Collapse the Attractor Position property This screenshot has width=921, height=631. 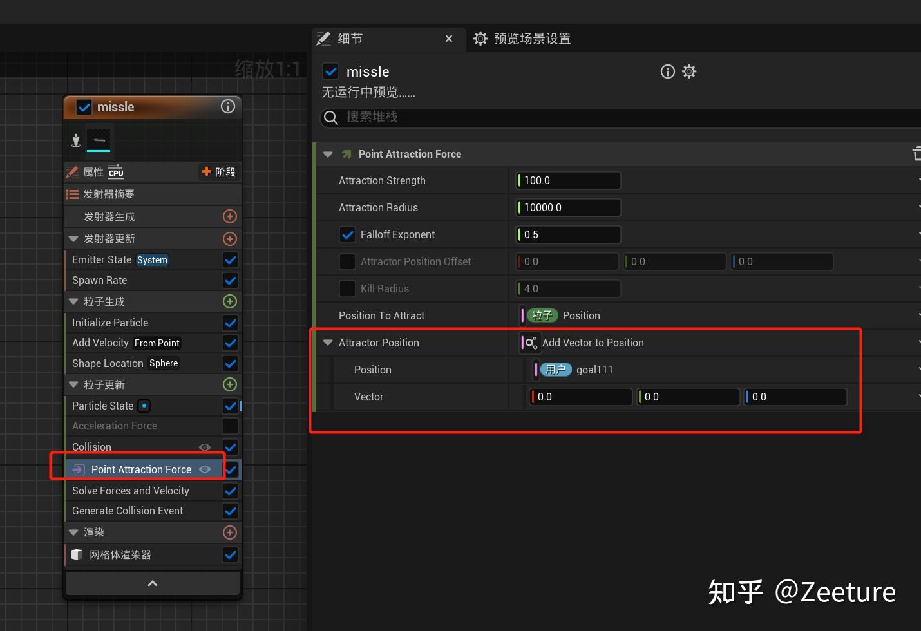328,343
